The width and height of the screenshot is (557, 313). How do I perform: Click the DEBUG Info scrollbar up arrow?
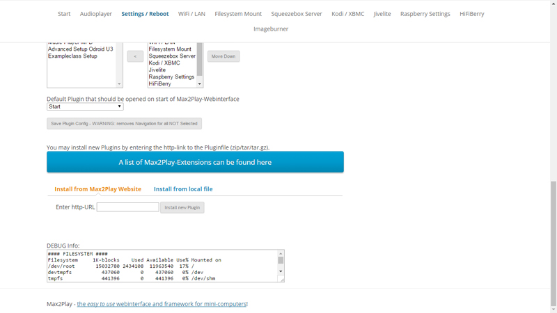click(x=281, y=253)
